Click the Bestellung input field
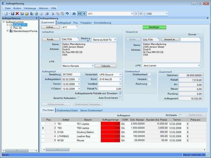This screenshot has width=211, height=158. [x=71, y=75]
